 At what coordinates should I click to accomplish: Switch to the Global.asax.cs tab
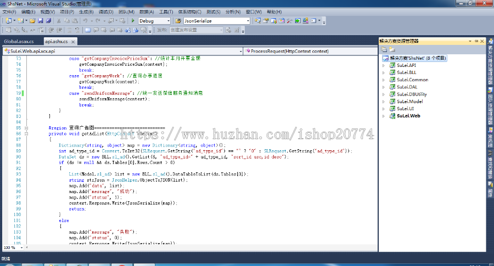click(x=19, y=41)
